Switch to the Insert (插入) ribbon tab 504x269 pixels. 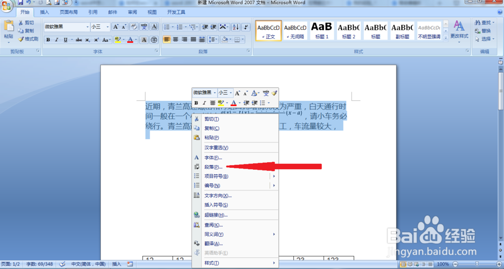(x=44, y=12)
